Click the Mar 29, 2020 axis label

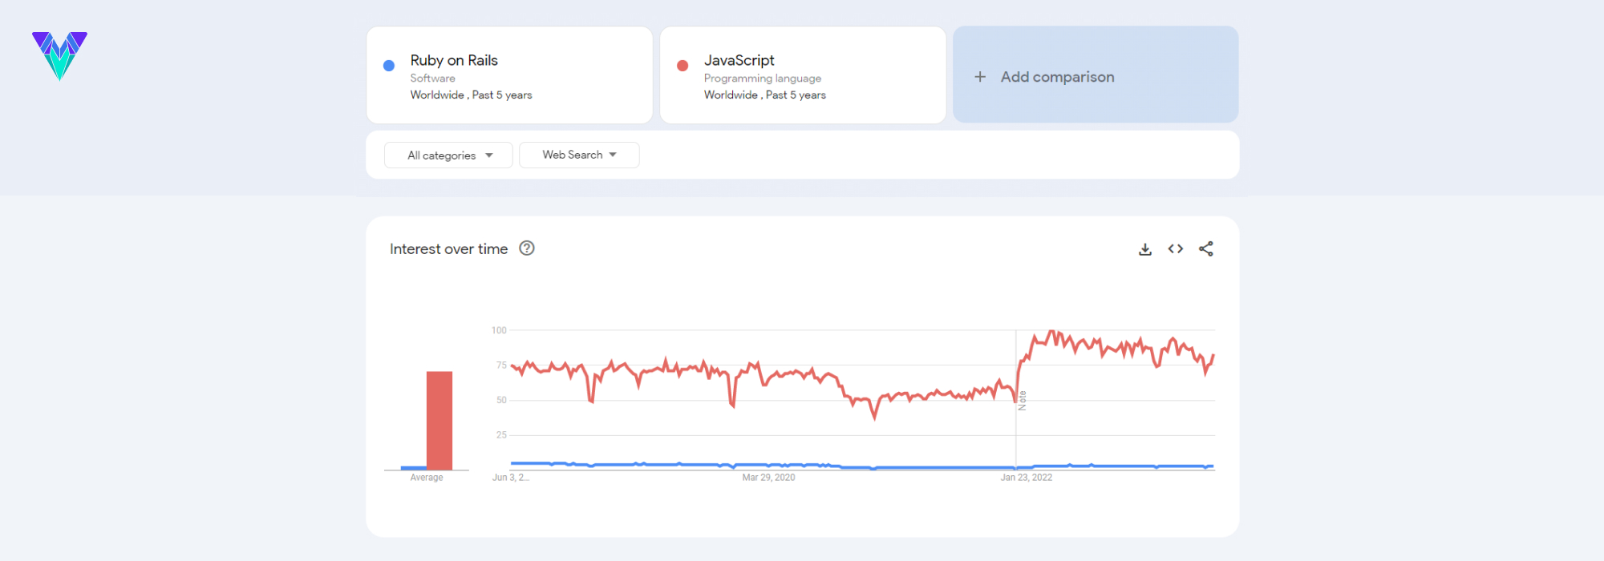tap(768, 477)
